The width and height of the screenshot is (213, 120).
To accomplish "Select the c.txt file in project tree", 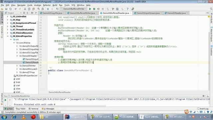I will (x=17, y=85).
